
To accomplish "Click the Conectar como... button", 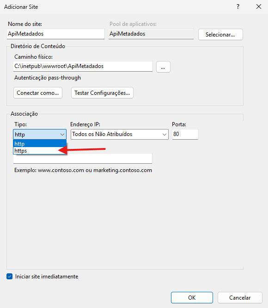I will point(38,92).
